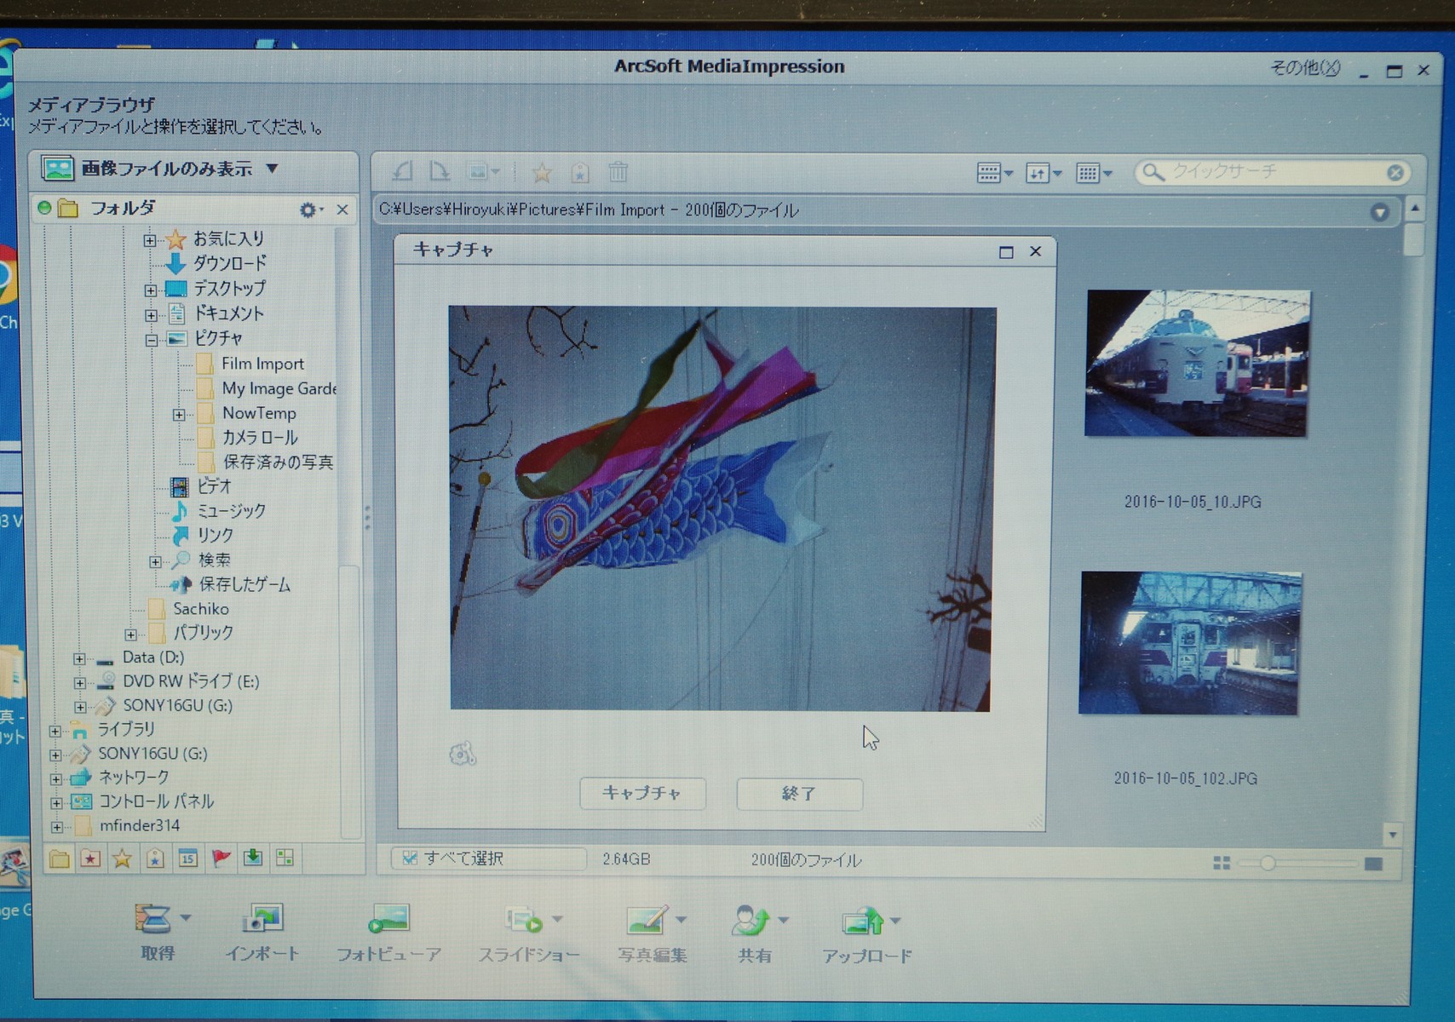Collapse the ピクチャ tree node

152,338
